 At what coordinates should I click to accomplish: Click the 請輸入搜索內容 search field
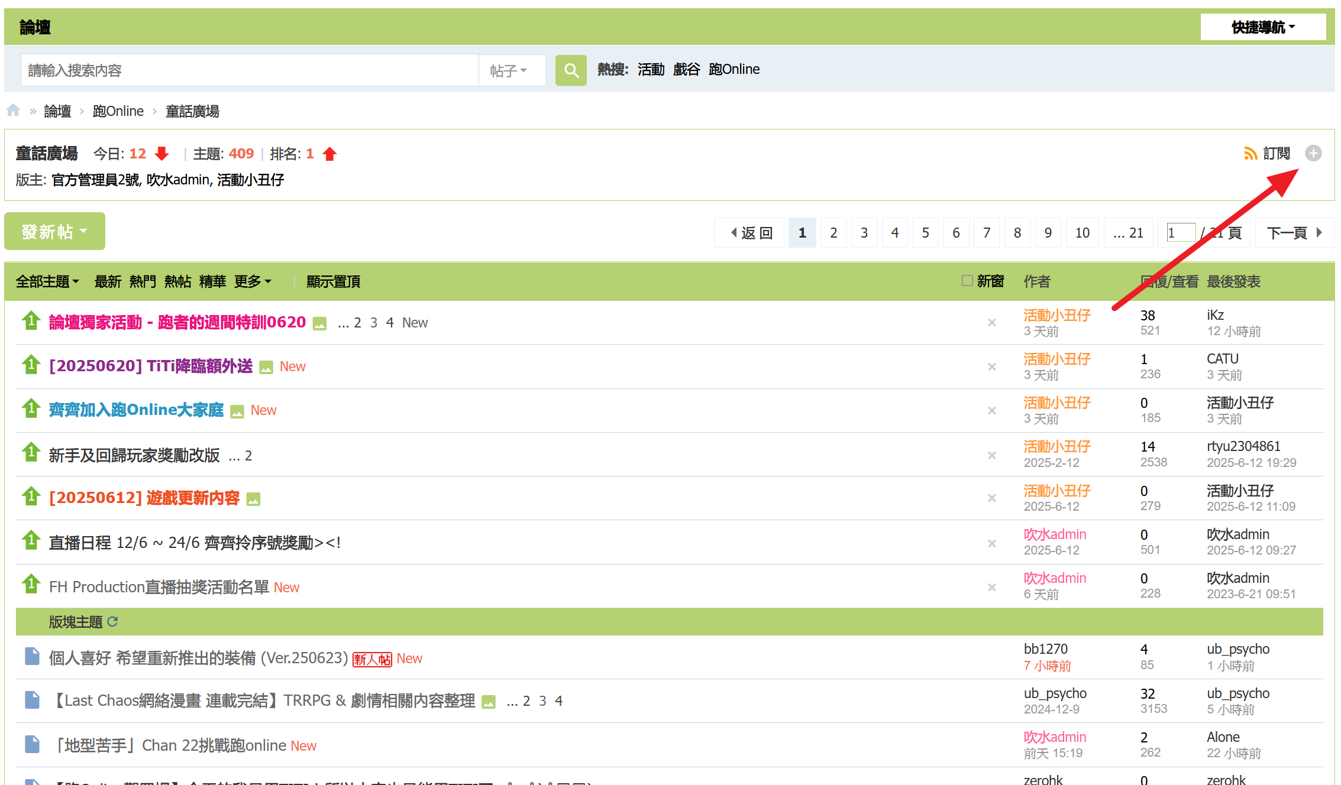(250, 70)
